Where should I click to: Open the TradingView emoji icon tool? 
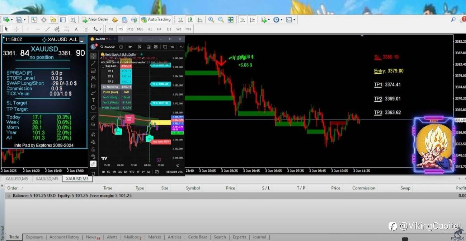pyautogui.click(x=93, y=107)
